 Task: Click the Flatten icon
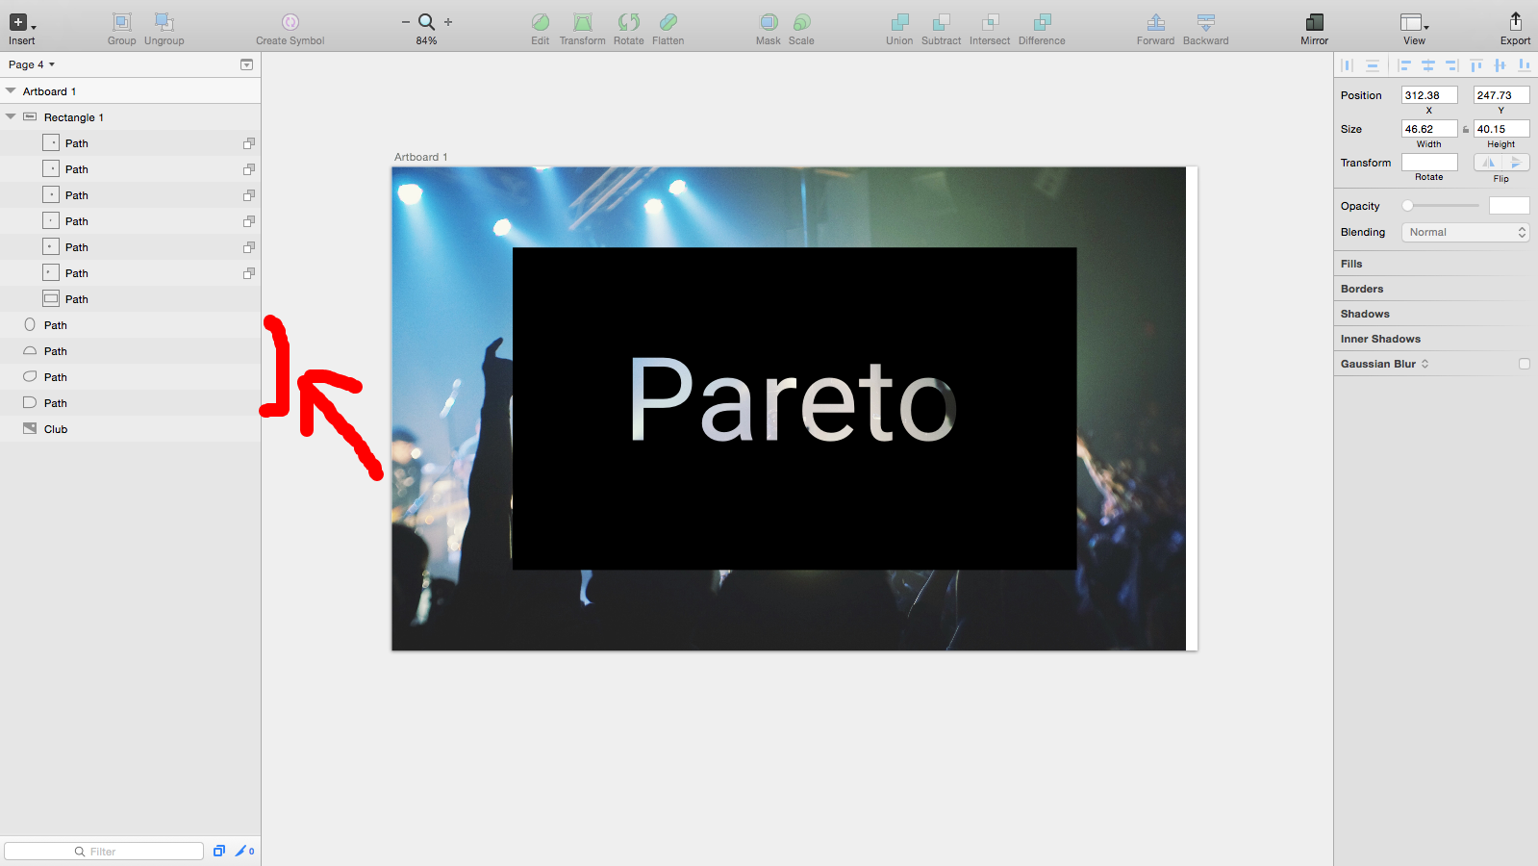668,22
